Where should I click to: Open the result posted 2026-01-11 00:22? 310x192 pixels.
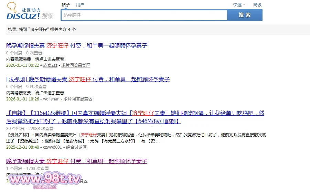[77, 45]
